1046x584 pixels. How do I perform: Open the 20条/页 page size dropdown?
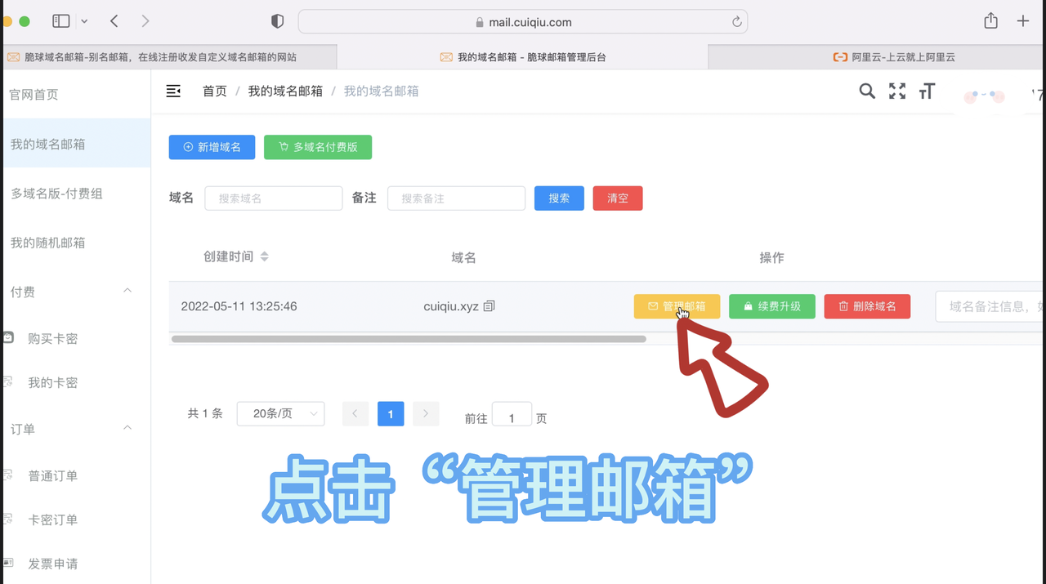280,414
